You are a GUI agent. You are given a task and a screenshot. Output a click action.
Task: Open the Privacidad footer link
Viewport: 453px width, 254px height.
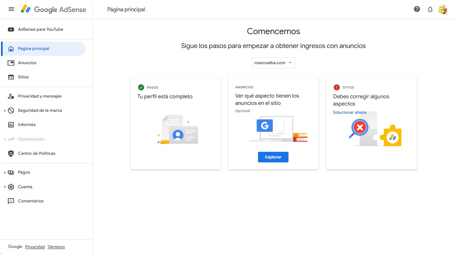coord(35,247)
